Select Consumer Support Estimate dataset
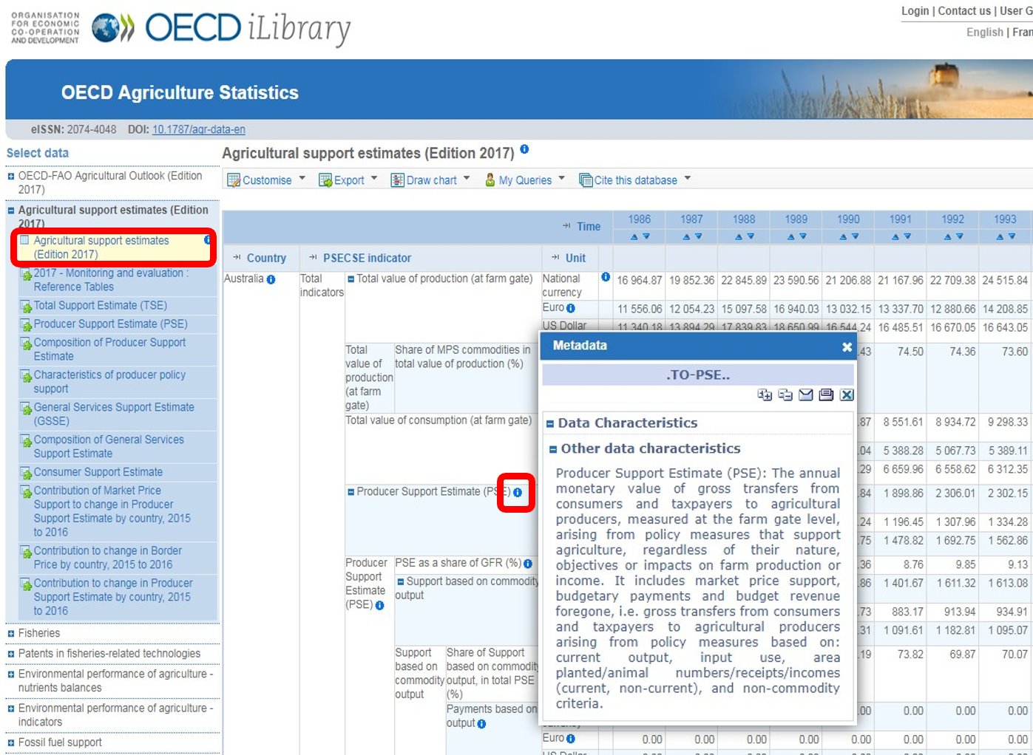Image resolution: width=1033 pixels, height=755 pixels. [98, 472]
